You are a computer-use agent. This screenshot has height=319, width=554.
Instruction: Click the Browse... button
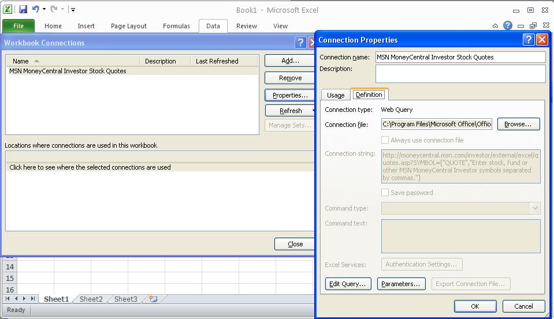pos(518,124)
